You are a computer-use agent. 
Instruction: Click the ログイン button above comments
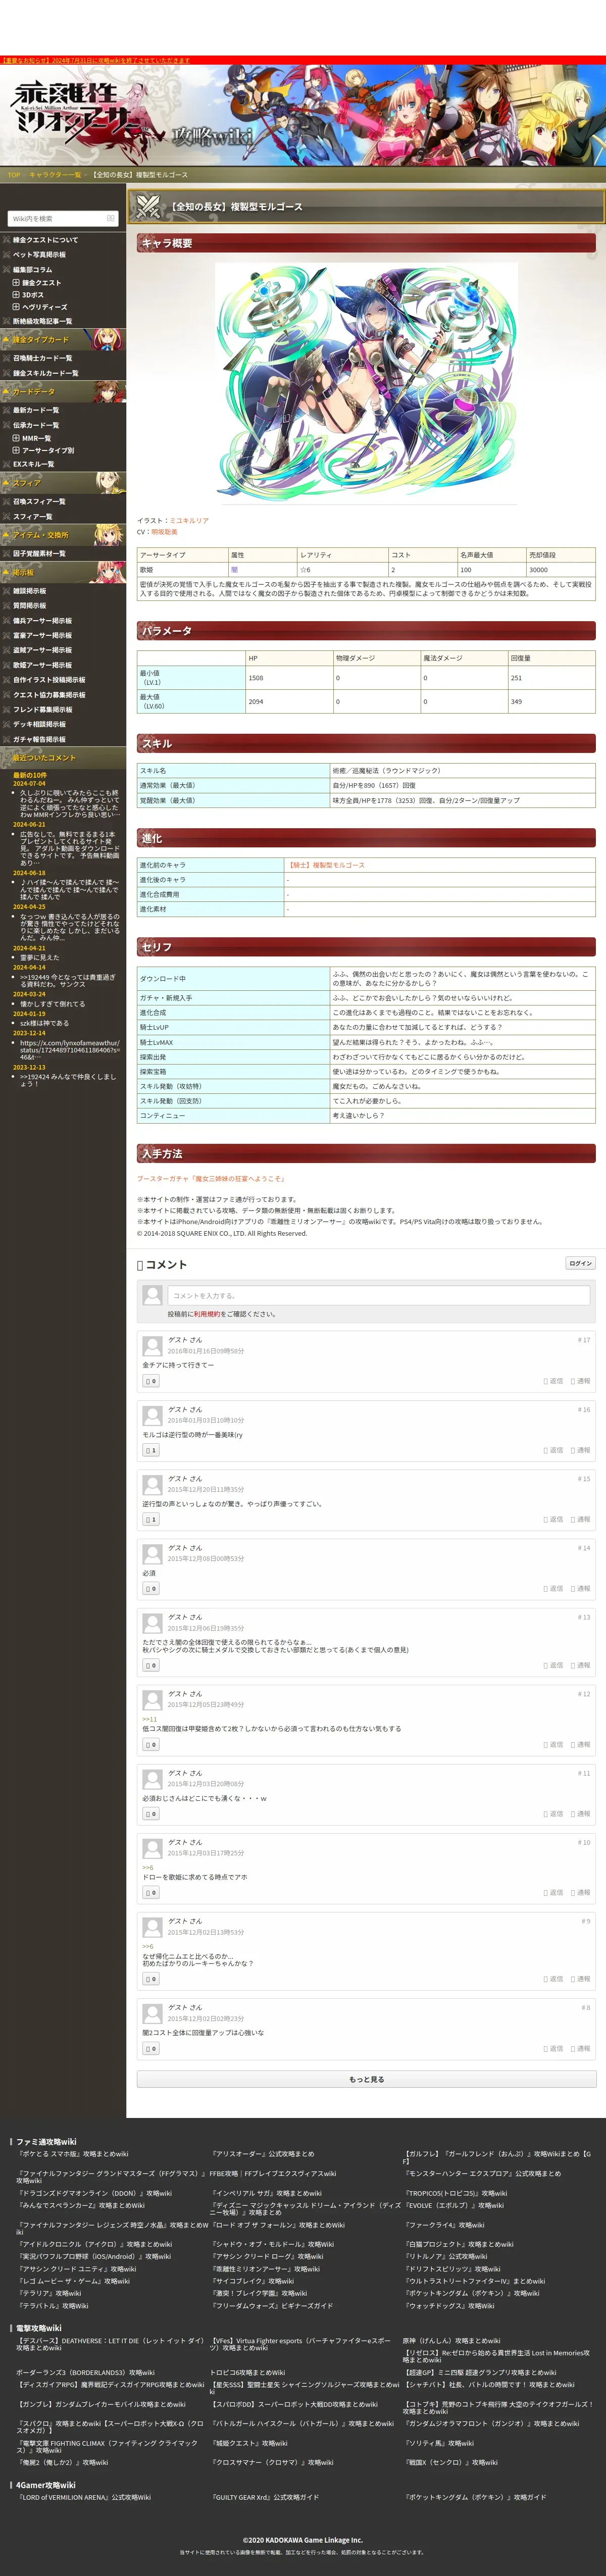point(580,1263)
